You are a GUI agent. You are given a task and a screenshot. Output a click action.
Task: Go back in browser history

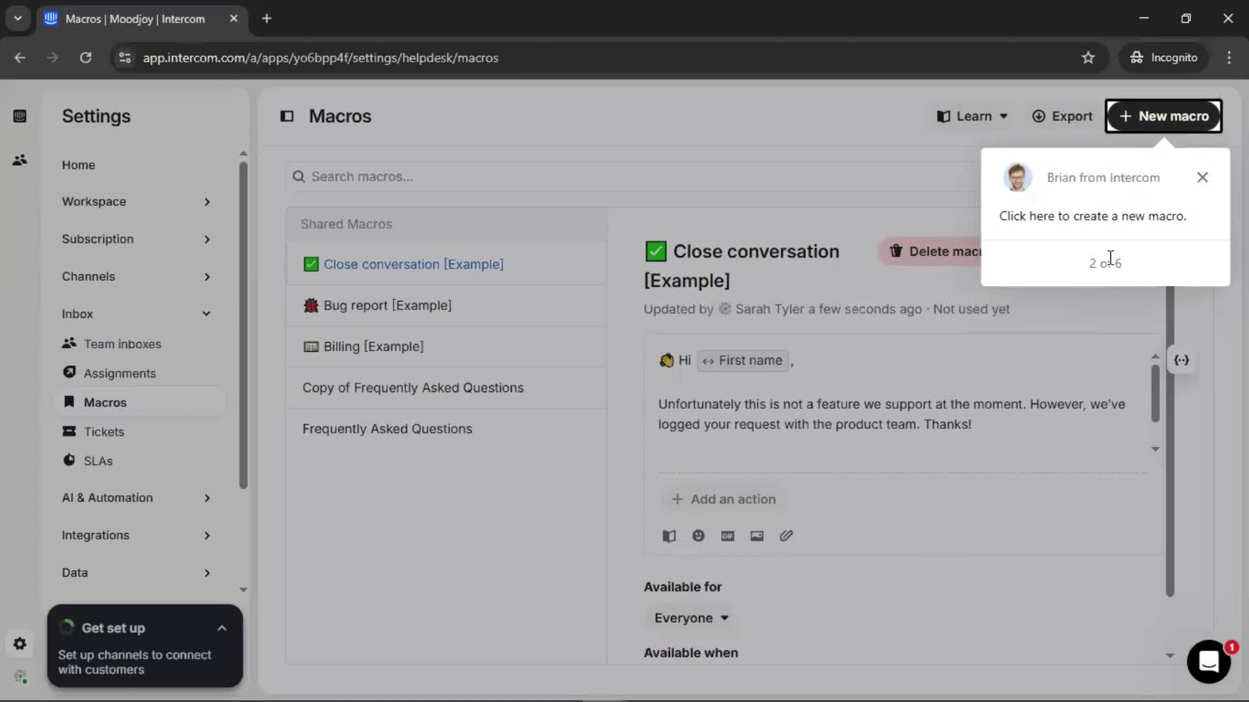[20, 58]
